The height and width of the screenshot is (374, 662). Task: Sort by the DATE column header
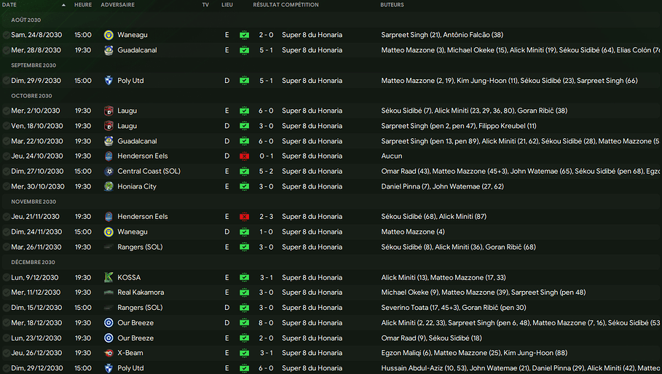(x=9, y=4)
